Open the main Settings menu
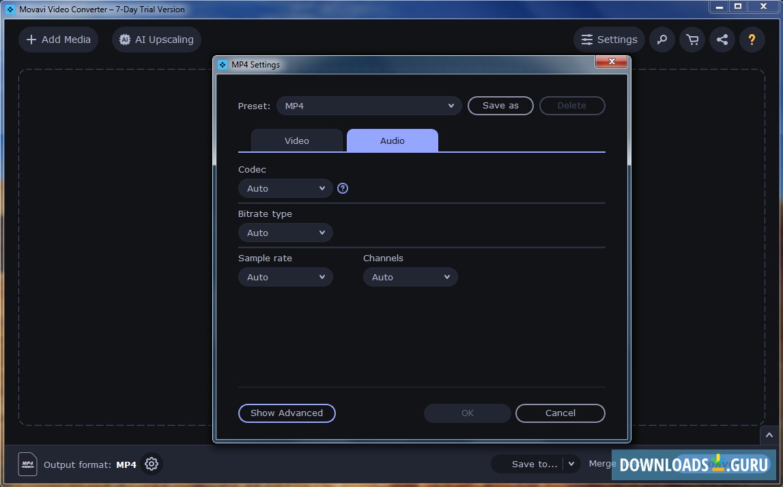783x487 pixels. tap(609, 40)
